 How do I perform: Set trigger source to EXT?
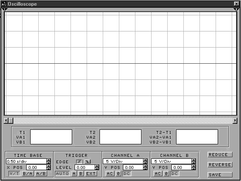(x=91, y=174)
